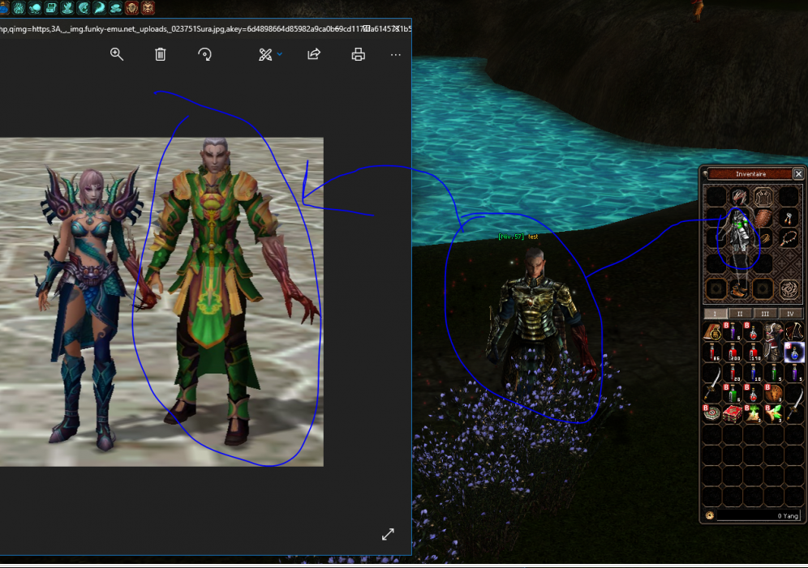Screen dimensions: 808x568
Task: Select the equipped necklace item
Action: point(788,239)
